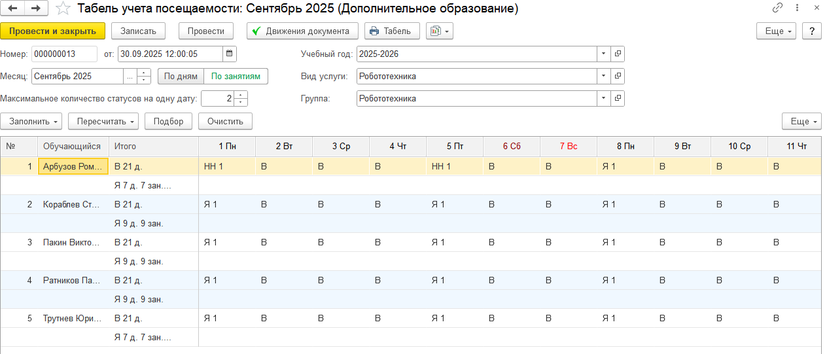Click the reports icon button beside Табель
The width and height of the screenshot is (827, 354).
[x=439, y=31]
